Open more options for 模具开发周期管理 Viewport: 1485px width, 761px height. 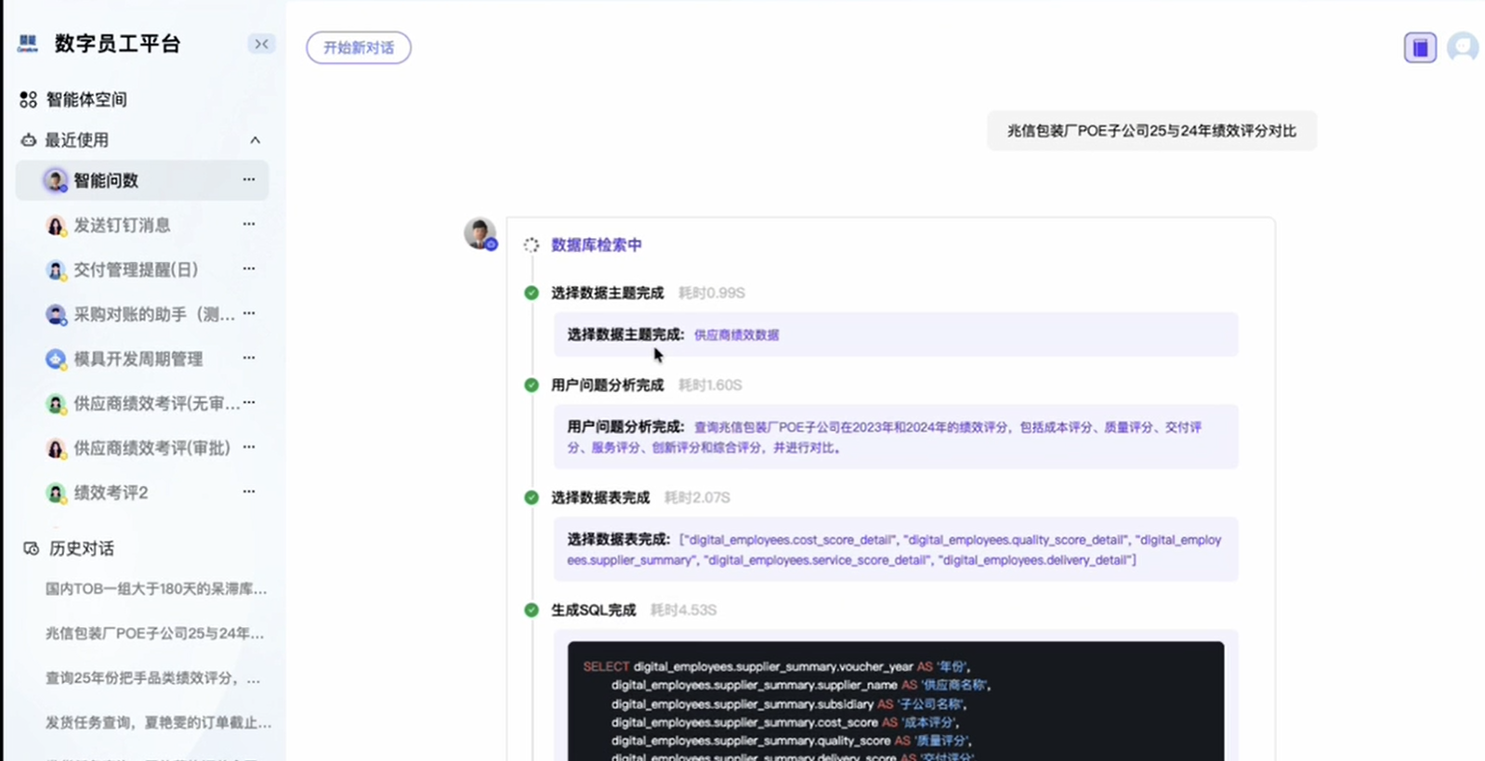pos(249,358)
